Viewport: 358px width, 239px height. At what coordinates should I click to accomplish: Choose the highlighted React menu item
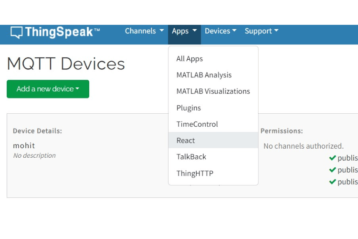pyautogui.click(x=213, y=140)
